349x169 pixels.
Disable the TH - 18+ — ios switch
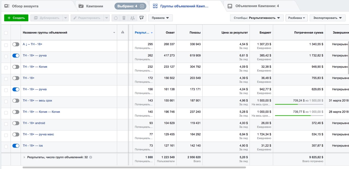coord(16,146)
